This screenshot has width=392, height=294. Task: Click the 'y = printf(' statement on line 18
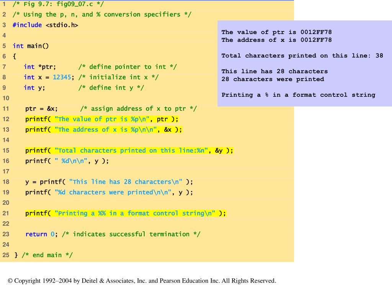point(109,182)
